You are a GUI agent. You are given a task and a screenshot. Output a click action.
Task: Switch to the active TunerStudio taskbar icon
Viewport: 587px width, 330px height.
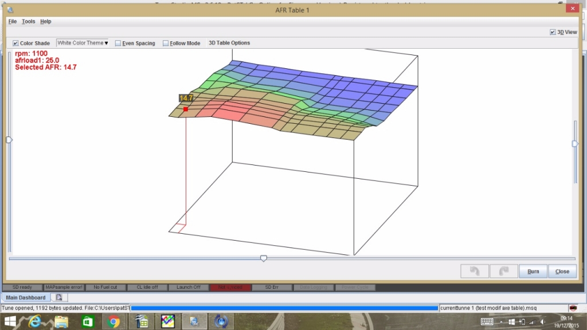pyautogui.click(x=194, y=321)
